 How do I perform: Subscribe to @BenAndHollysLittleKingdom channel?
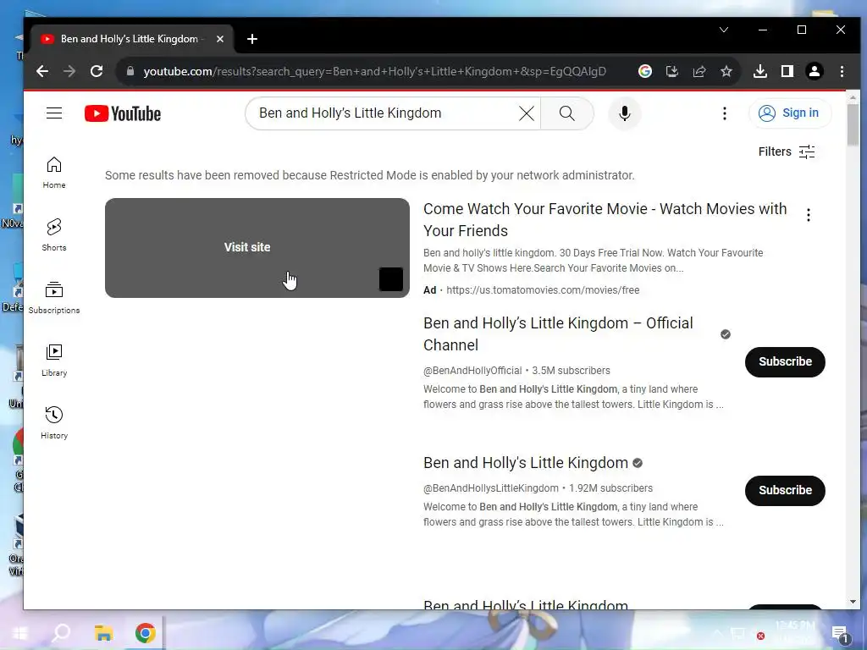coord(785,491)
